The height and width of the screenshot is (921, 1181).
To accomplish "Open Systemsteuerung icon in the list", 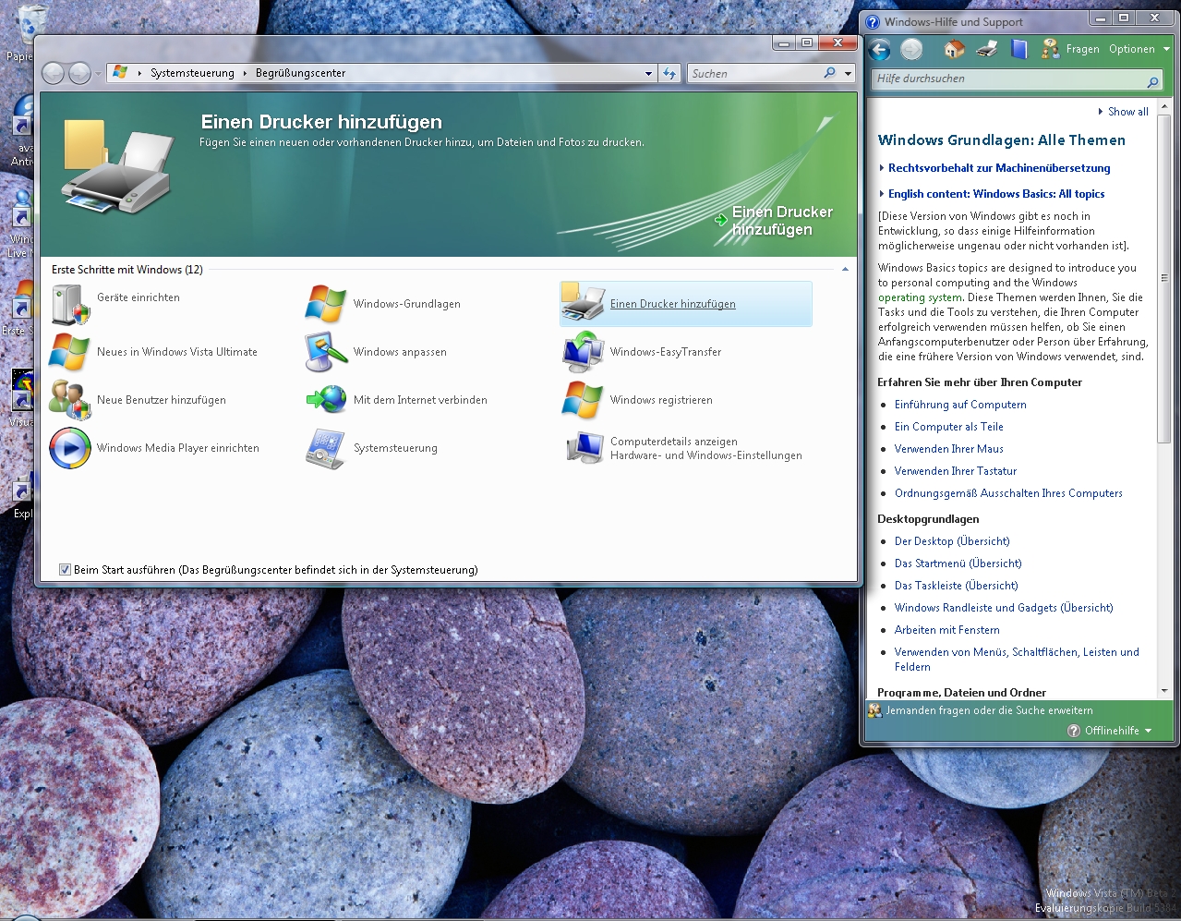I will click(326, 448).
